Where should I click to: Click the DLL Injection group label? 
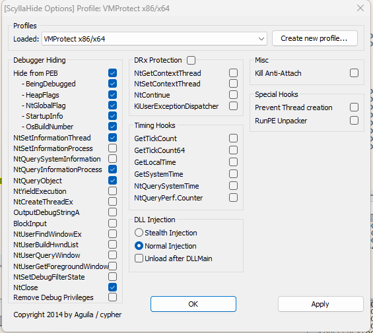click(x=154, y=220)
